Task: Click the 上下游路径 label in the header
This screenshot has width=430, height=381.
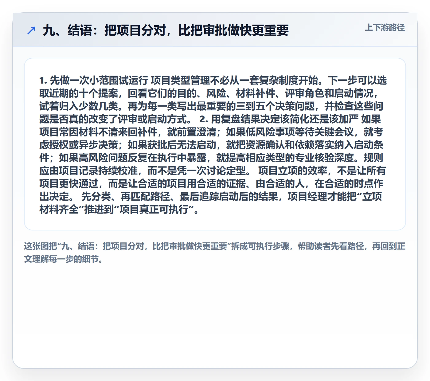Action: pyautogui.click(x=385, y=28)
